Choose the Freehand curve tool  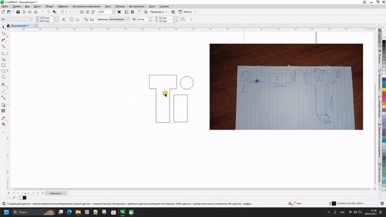tap(3, 53)
